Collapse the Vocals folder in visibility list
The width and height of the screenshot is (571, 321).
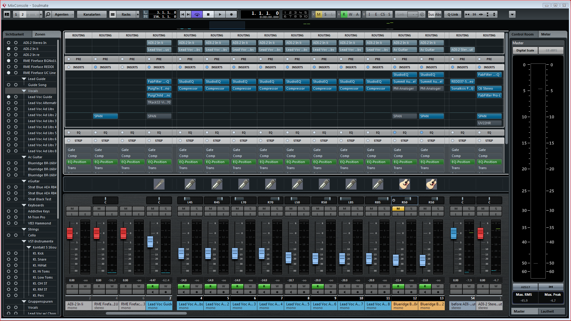click(x=24, y=91)
